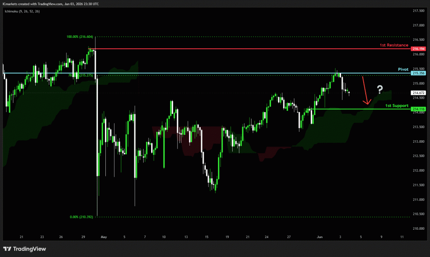Click the 210.000 price axis level
Screen dimensions: 430x257
[x=419, y=228]
